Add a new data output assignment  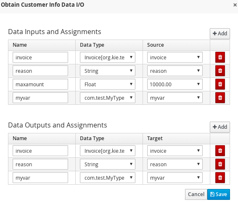click(220, 127)
